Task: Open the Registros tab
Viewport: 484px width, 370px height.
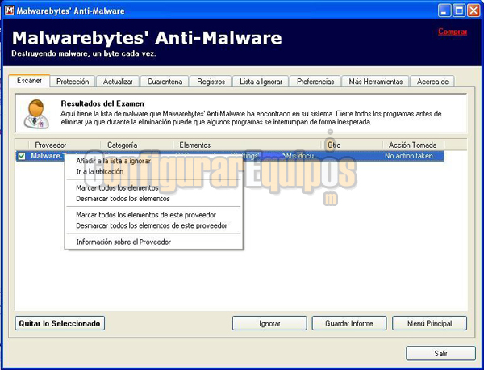Action: pyautogui.click(x=211, y=82)
